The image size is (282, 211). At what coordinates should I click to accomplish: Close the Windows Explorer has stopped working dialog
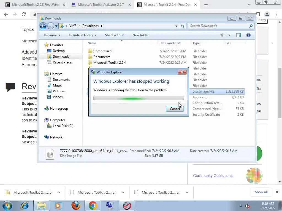click(182, 72)
